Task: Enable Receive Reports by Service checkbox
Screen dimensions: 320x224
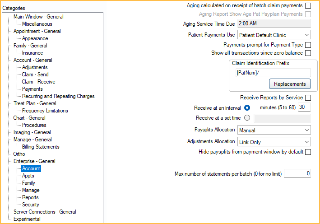Action: (308, 98)
